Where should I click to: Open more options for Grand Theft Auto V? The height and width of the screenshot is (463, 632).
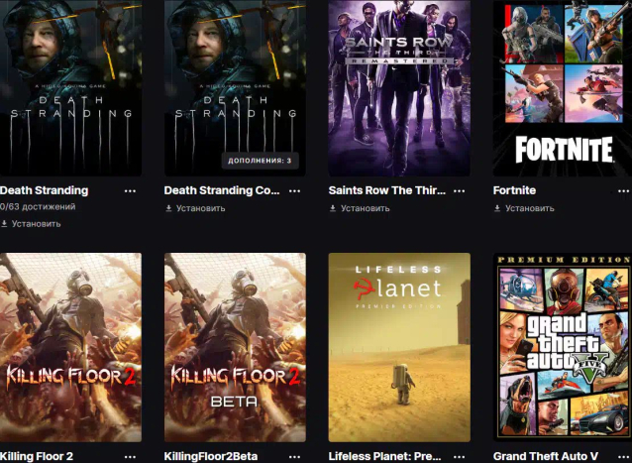tap(623, 457)
